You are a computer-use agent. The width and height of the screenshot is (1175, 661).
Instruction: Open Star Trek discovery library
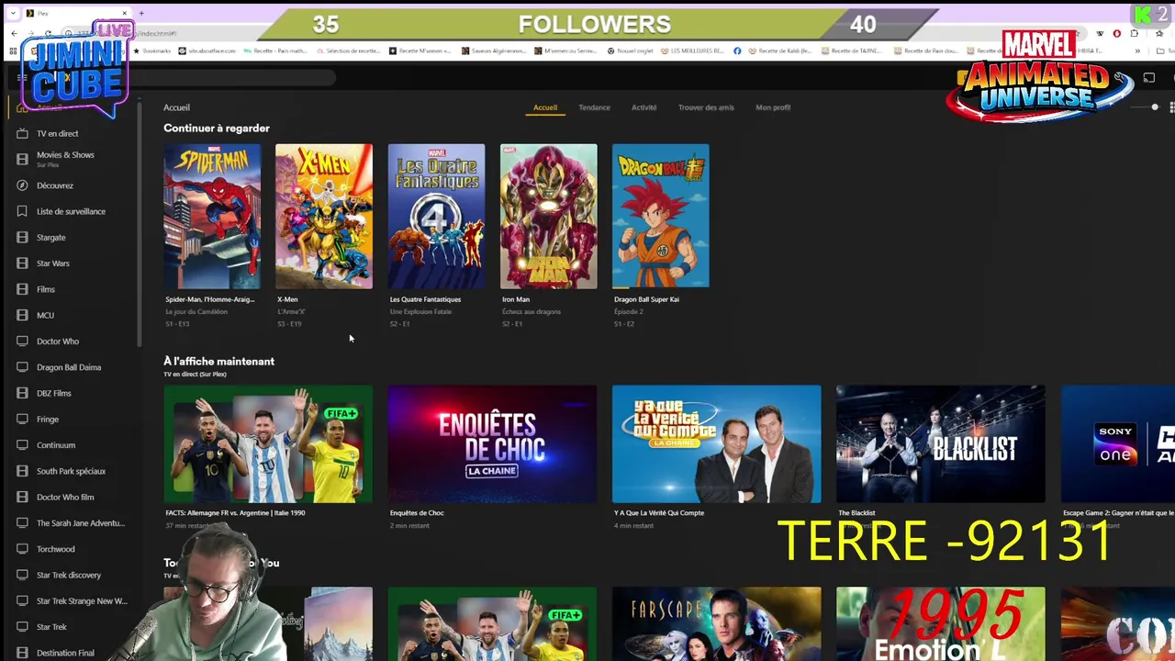pyautogui.click(x=69, y=575)
